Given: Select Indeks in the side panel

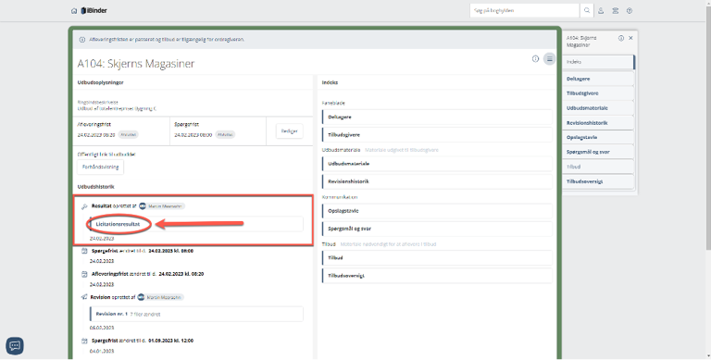Looking at the screenshot, I should (598, 62).
